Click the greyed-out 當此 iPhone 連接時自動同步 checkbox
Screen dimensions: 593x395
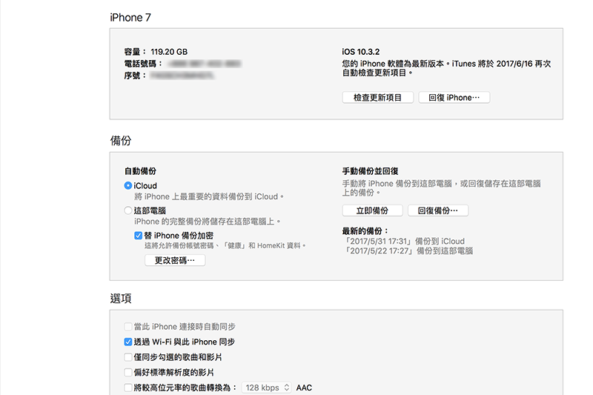[x=128, y=327]
